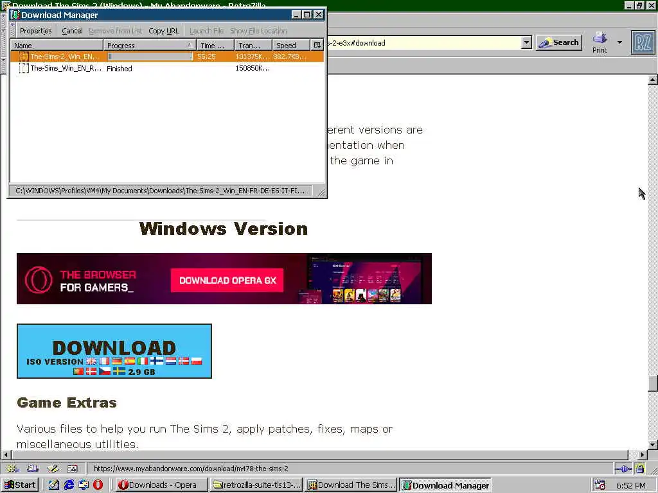Click the online/offline plug icon in the status bar
This screenshot has height=493, width=658.
(623, 469)
